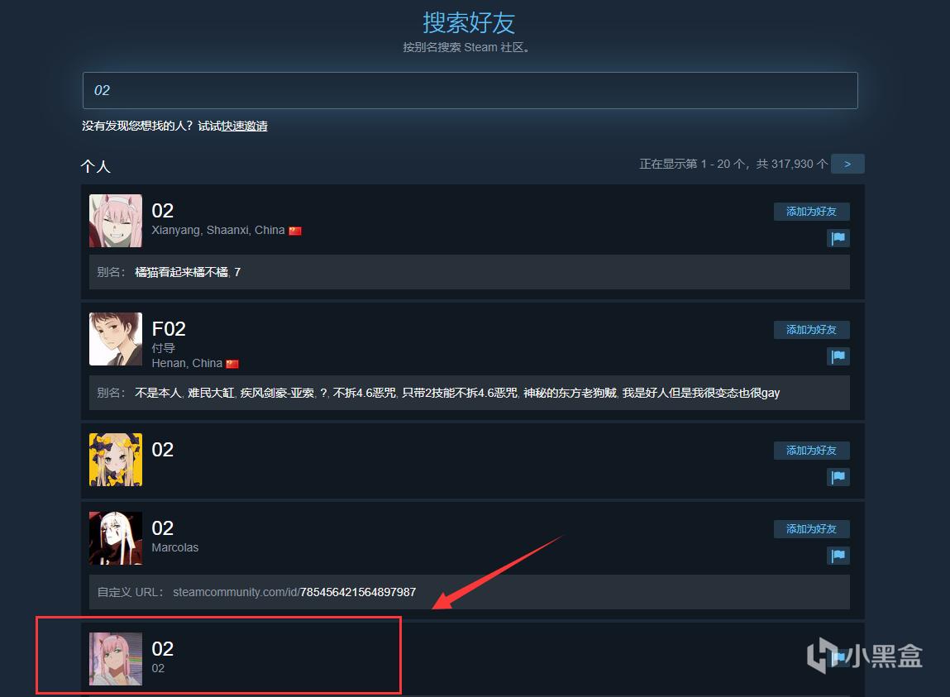This screenshot has width=950, height=697.
Task: Open first 02 profile name from Xianyang
Action: (162, 210)
